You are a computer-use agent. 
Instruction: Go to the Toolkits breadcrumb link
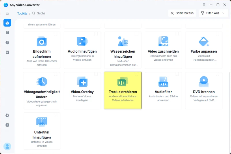(x=23, y=13)
